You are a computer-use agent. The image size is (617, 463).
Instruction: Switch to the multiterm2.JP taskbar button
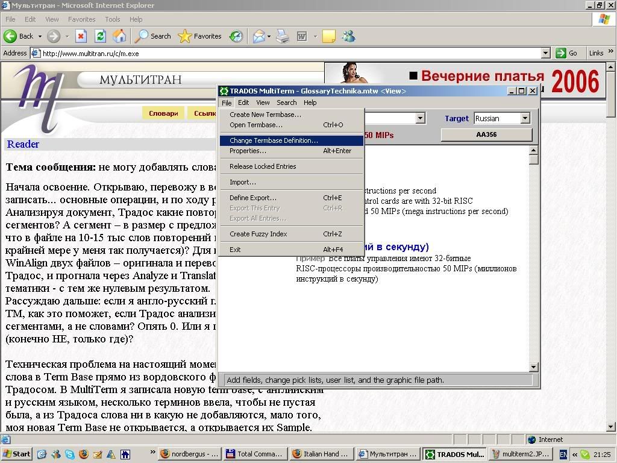pyautogui.click(x=521, y=454)
